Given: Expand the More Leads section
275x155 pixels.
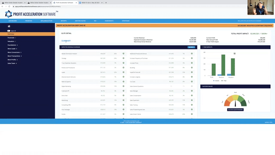Looking at the screenshot, I should (12, 49).
